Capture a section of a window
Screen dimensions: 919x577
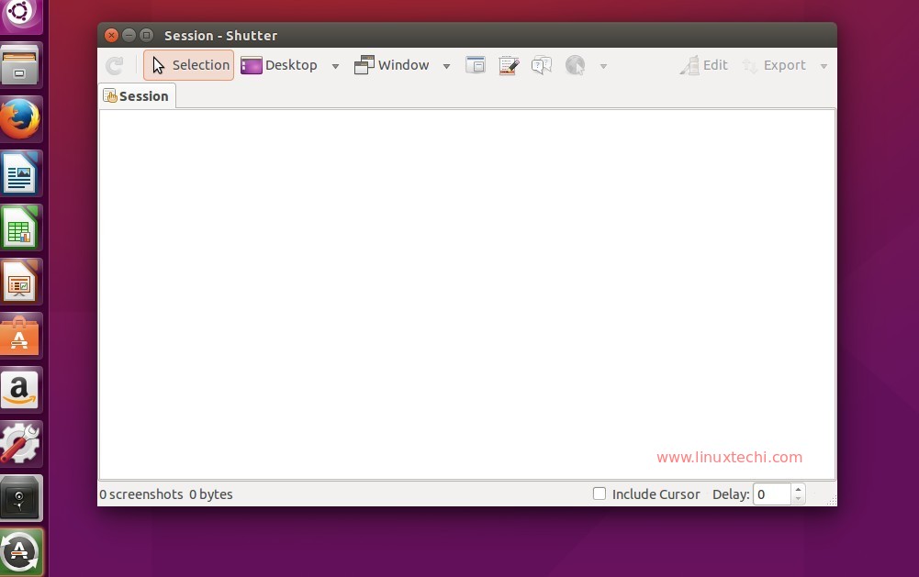click(x=476, y=64)
